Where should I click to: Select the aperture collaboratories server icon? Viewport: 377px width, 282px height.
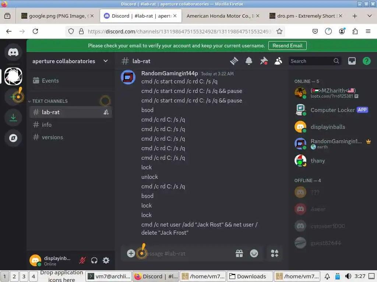(13, 76)
